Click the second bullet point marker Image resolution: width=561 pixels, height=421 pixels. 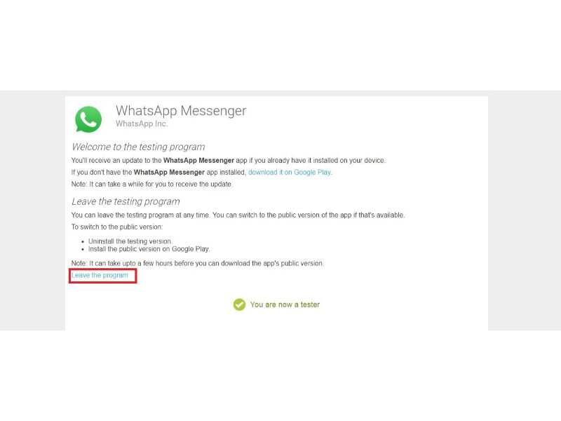83,249
